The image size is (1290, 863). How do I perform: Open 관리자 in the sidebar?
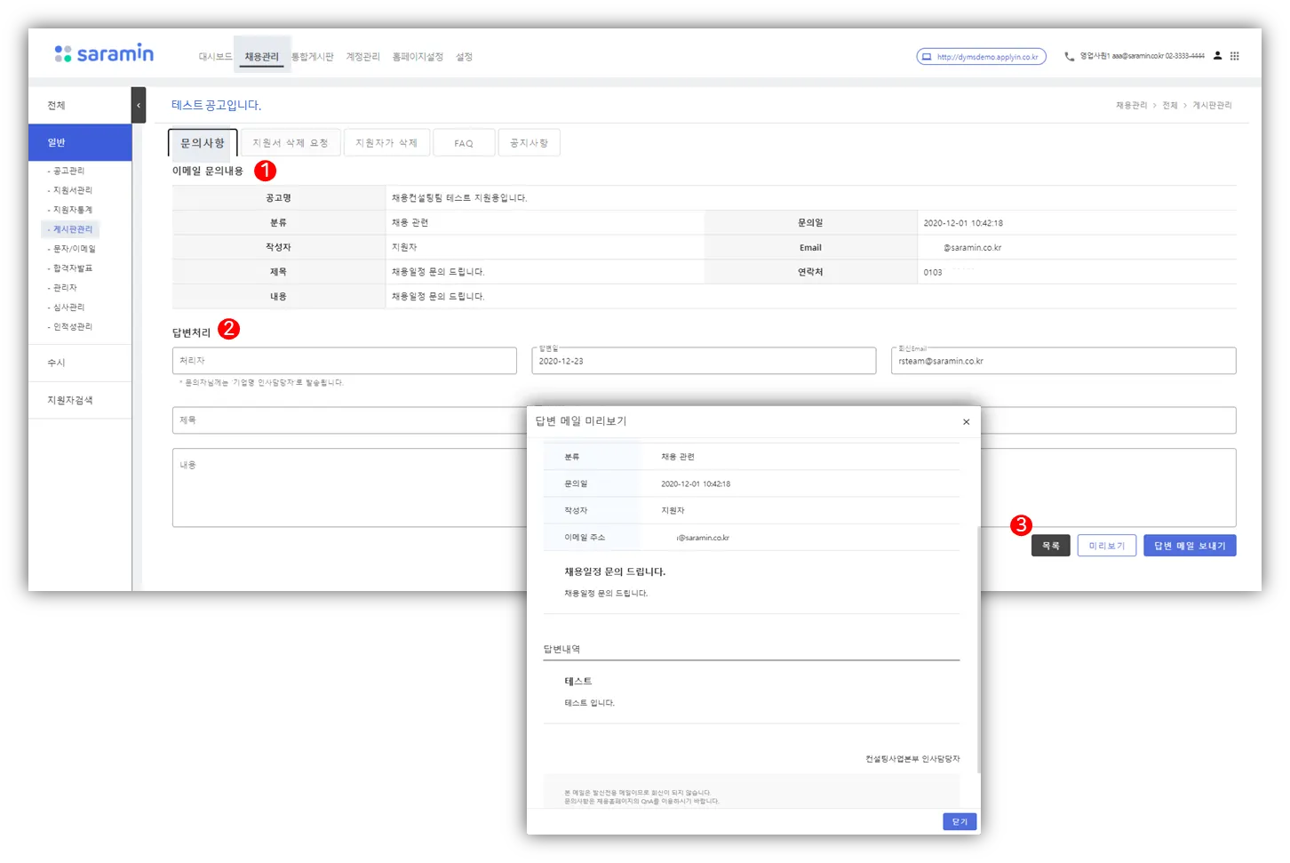click(x=63, y=288)
